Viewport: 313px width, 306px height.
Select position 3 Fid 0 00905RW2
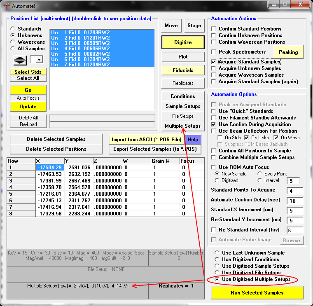tap(81, 43)
